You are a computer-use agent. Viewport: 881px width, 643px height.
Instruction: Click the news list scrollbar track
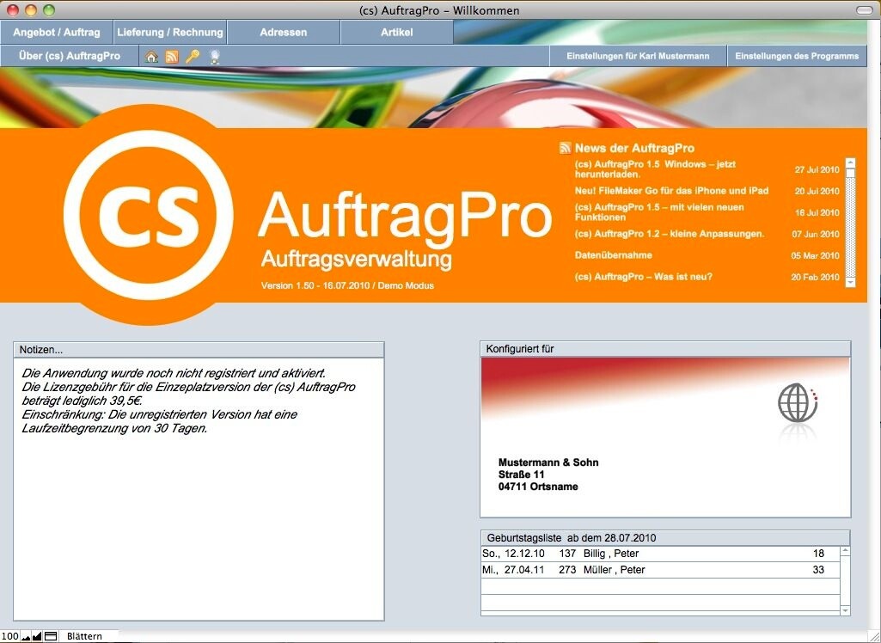click(x=850, y=228)
